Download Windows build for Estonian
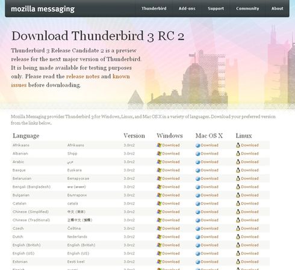295x270 pixels. pyautogui.click(x=171, y=262)
